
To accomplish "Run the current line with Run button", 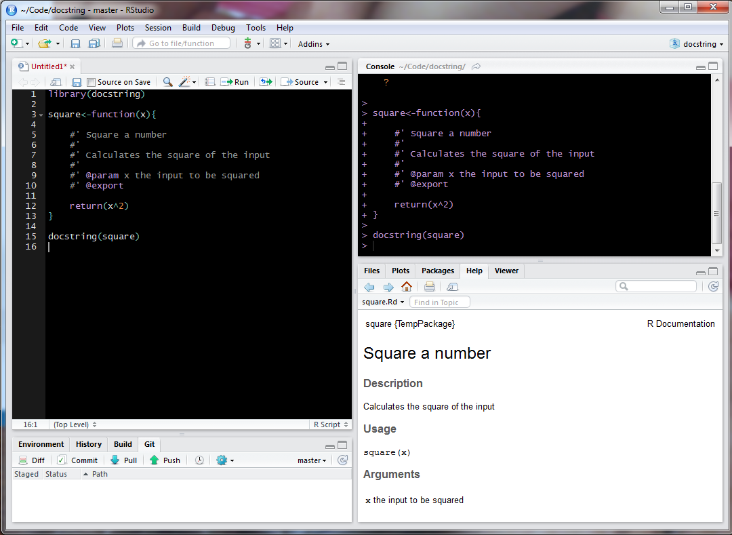I will (x=235, y=82).
